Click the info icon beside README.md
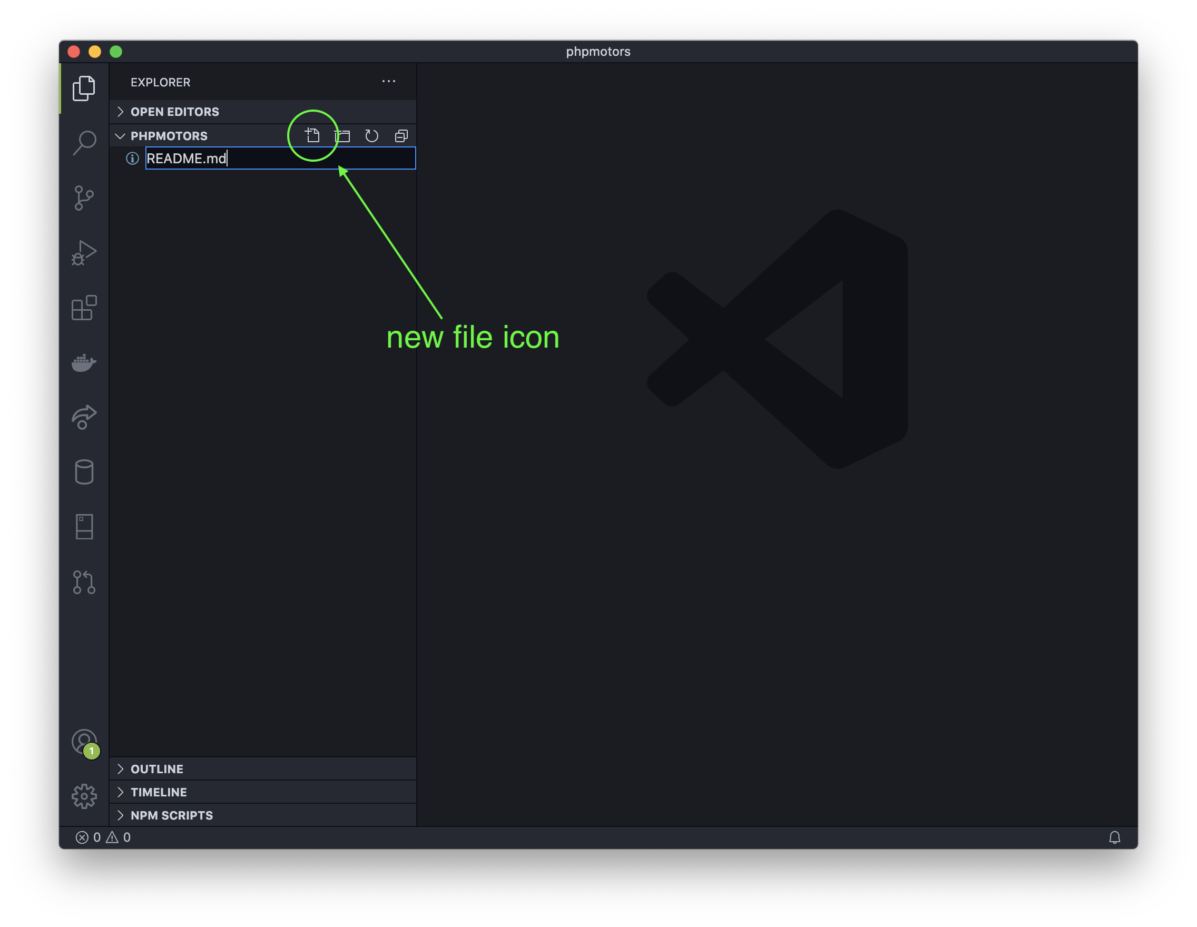 click(x=132, y=159)
